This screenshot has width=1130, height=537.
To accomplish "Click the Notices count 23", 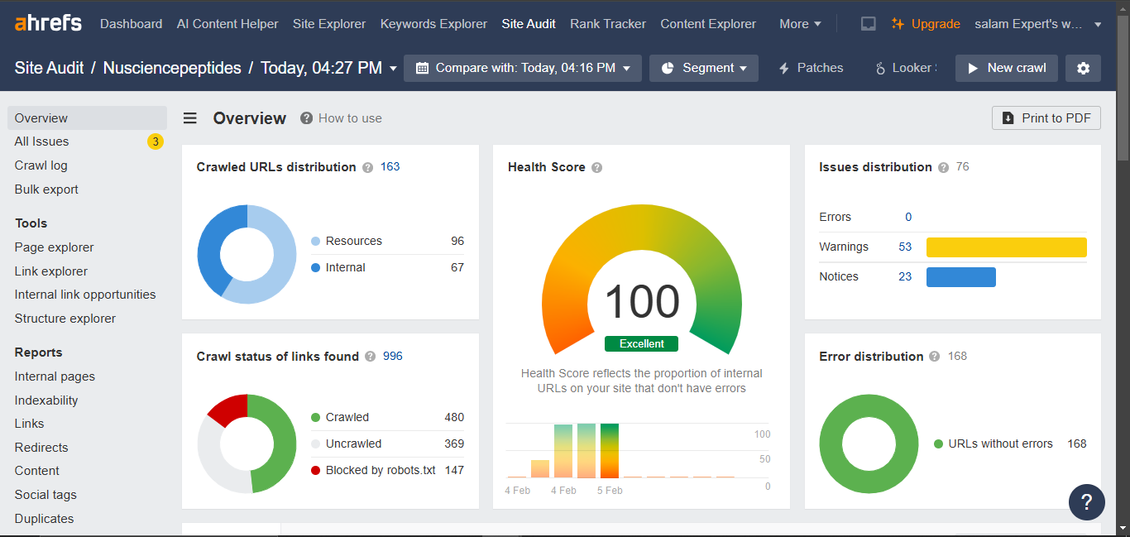I will [905, 276].
